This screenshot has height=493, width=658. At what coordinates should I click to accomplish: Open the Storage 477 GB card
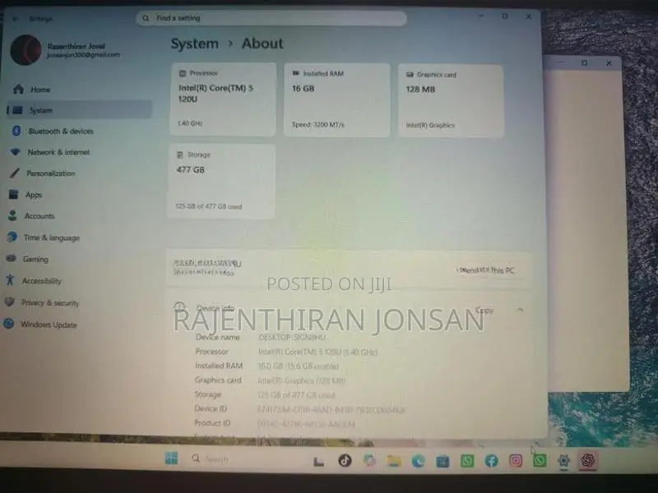point(221,181)
